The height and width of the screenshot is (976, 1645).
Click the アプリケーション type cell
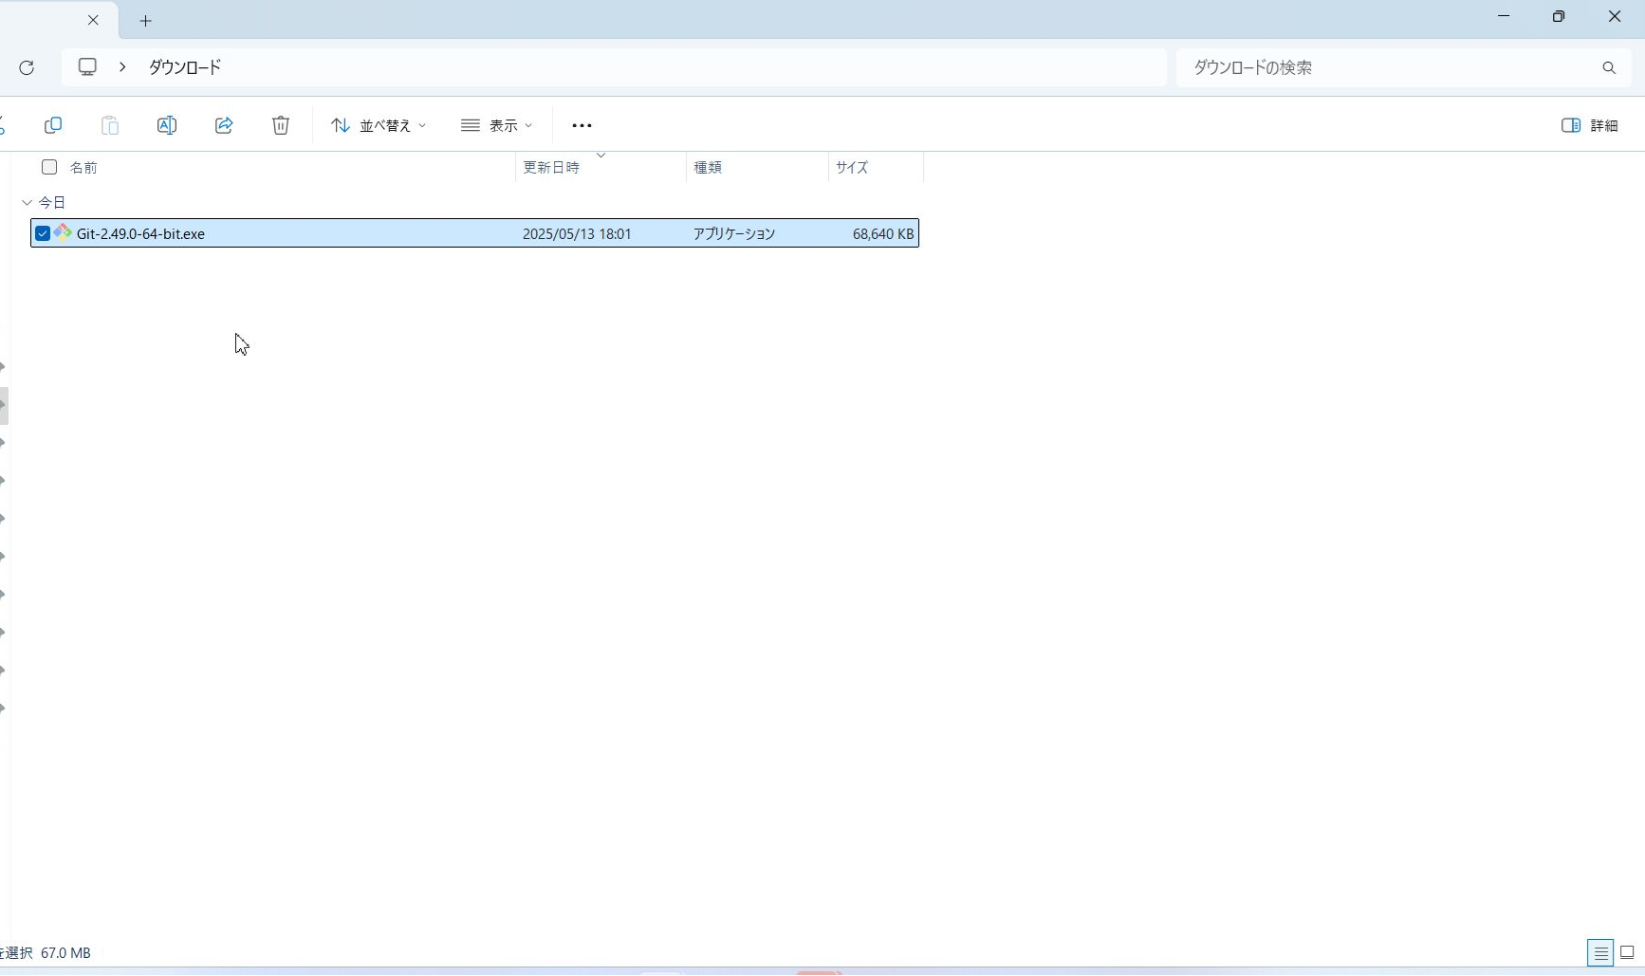(734, 233)
